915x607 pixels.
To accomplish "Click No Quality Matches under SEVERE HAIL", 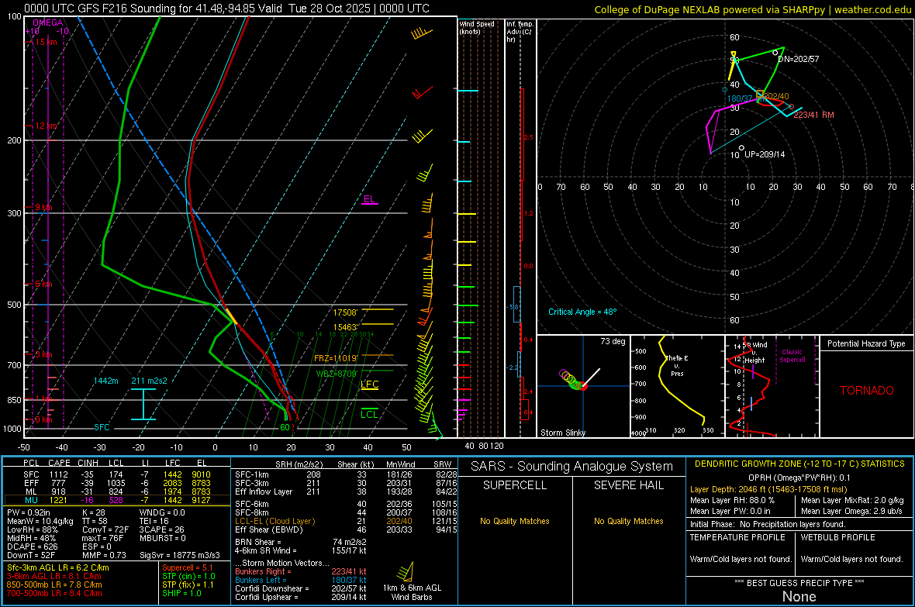I will coord(628,521).
